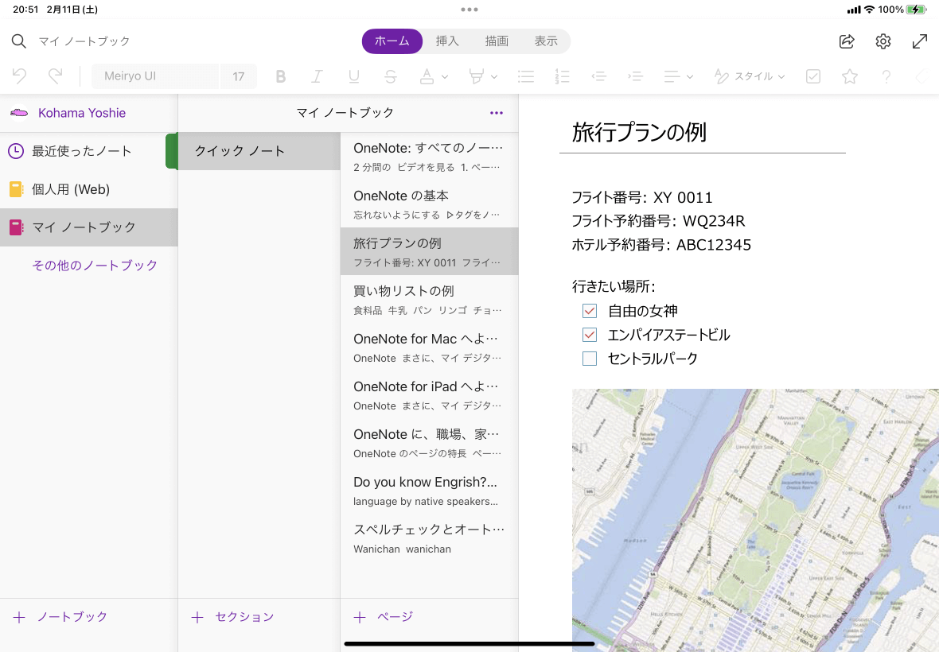
Task: Tap the Share icon in the top bar
Action: point(847,41)
